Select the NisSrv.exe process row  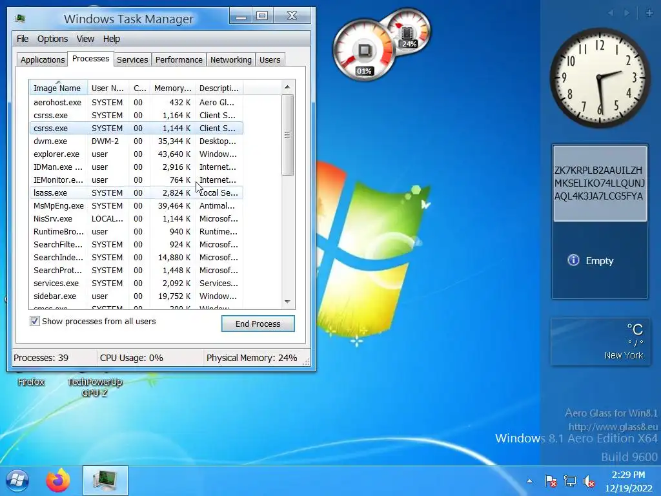point(136,219)
